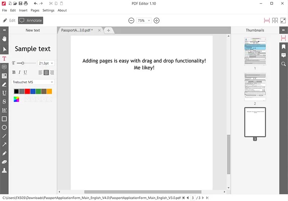Show thumbnails panel via red page icon
288x201 pixels.
283,38
